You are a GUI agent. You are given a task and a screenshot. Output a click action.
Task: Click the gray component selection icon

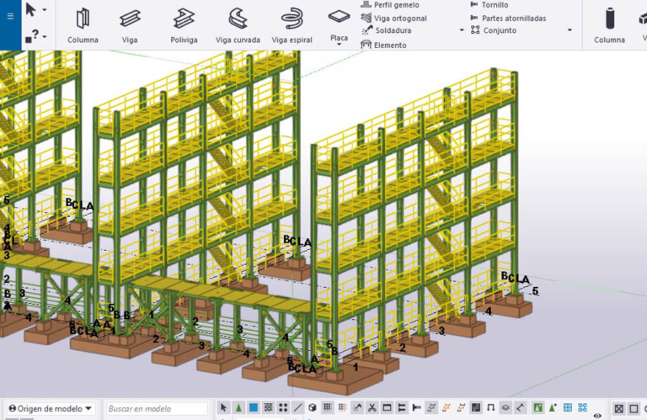[x=431, y=407]
